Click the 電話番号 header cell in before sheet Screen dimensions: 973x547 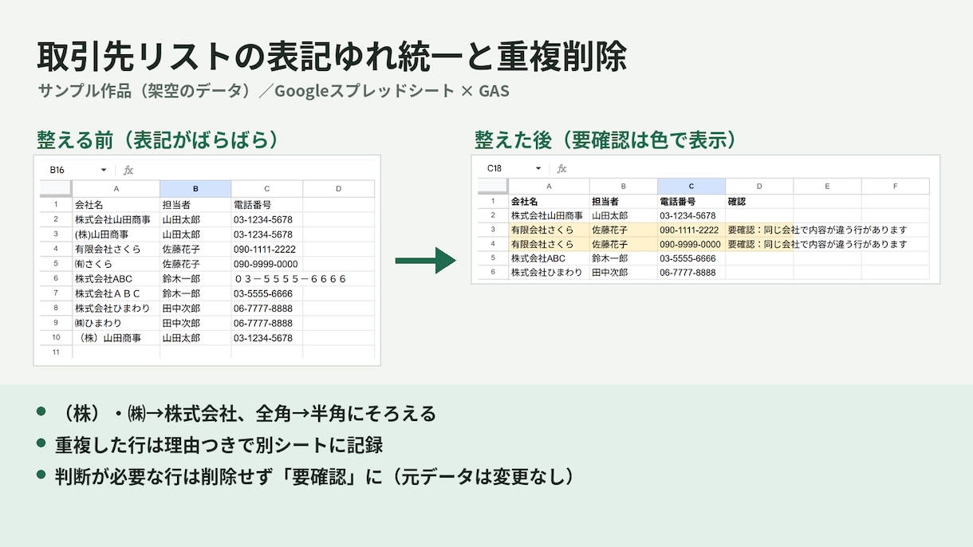tap(267, 205)
